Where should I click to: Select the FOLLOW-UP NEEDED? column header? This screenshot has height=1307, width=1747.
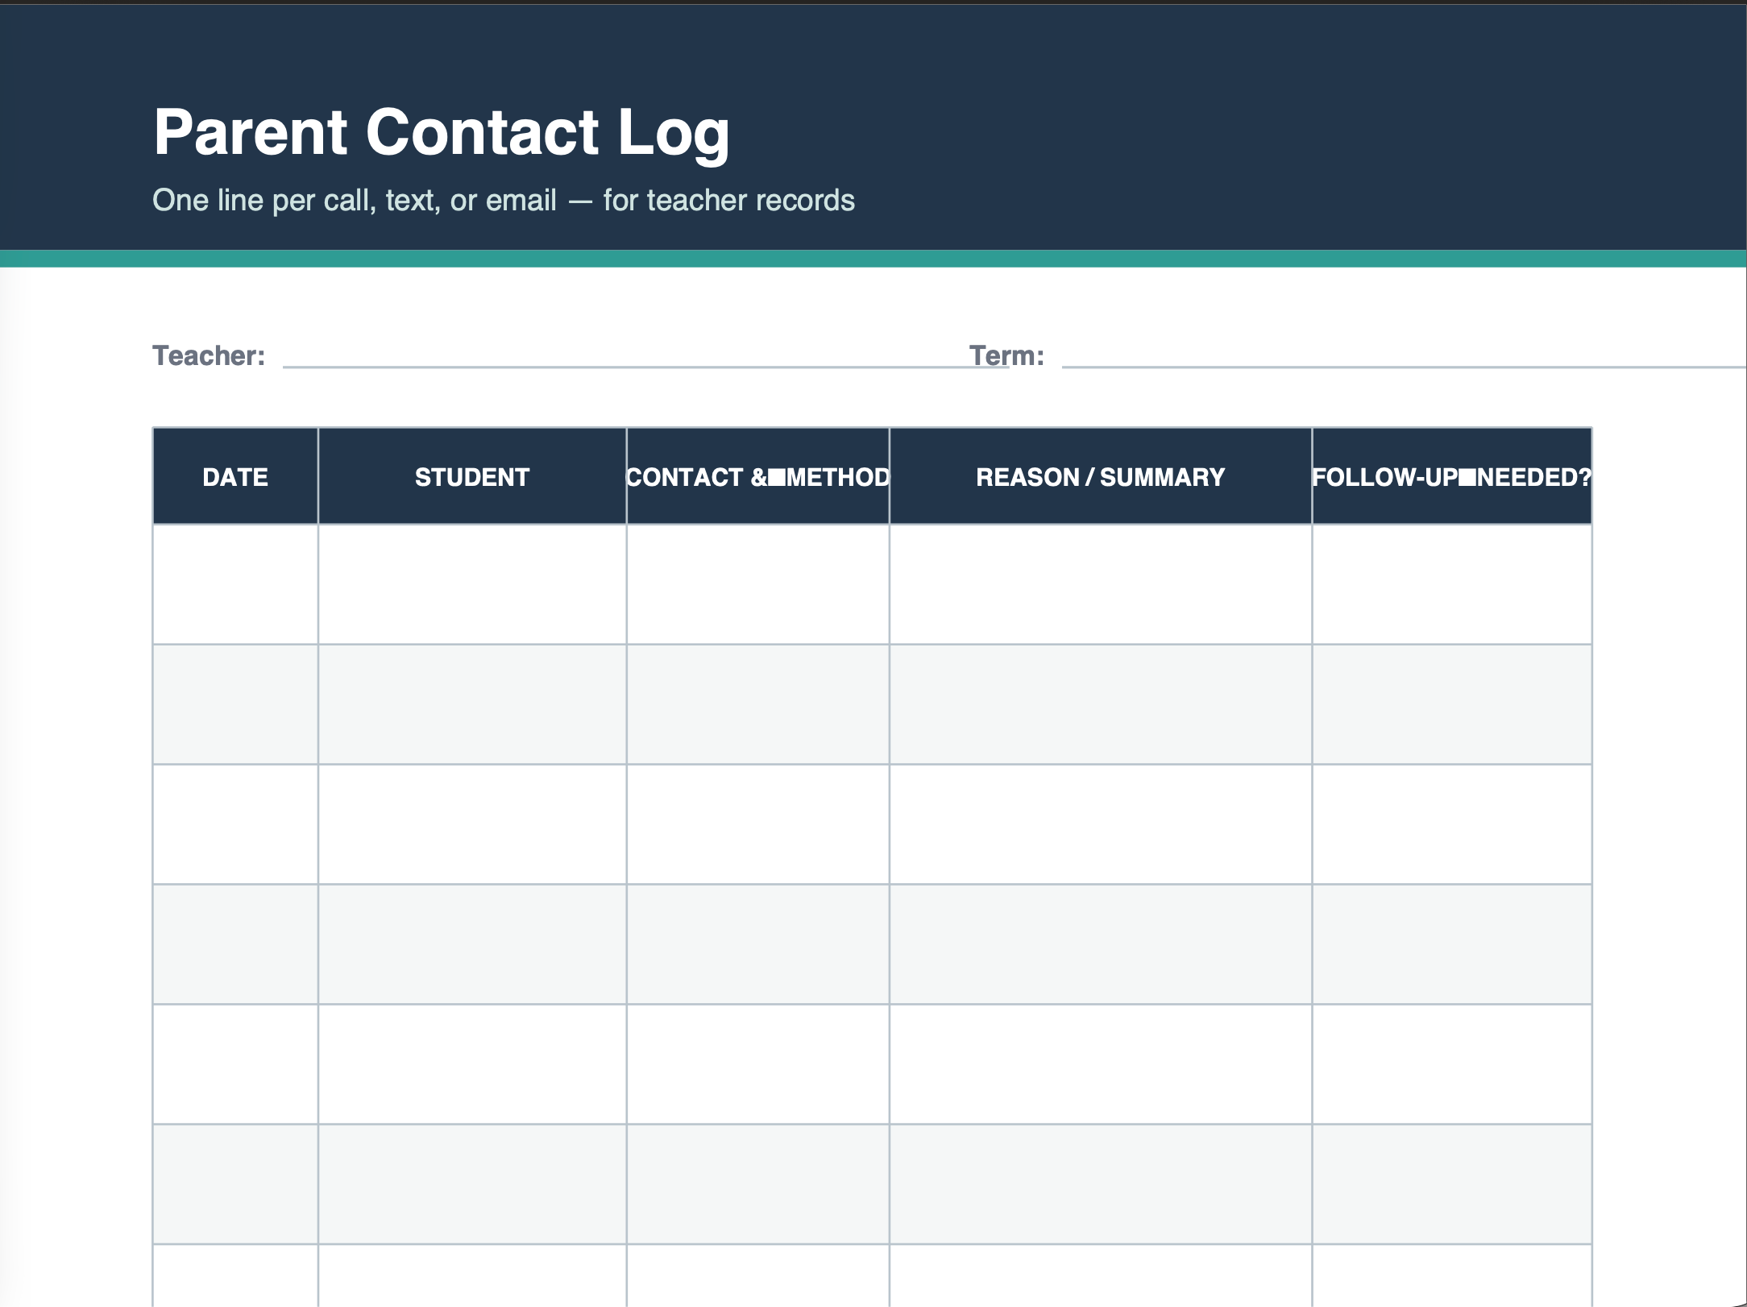coord(1452,476)
